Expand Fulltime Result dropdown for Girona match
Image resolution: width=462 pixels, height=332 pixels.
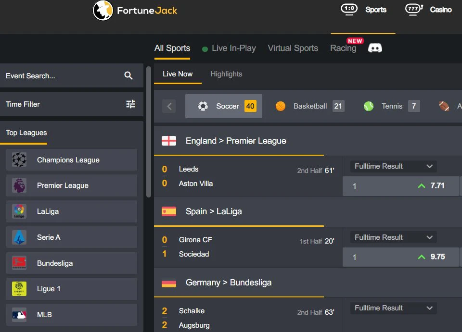[x=393, y=237]
